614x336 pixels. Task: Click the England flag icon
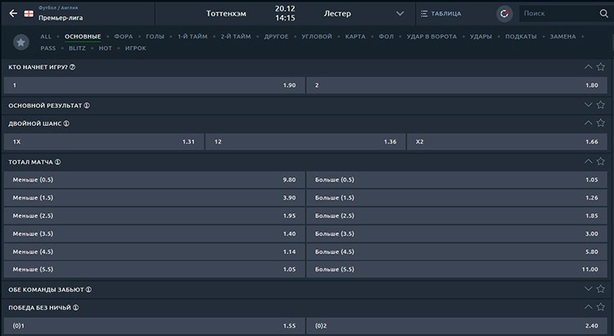pyautogui.click(x=29, y=14)
